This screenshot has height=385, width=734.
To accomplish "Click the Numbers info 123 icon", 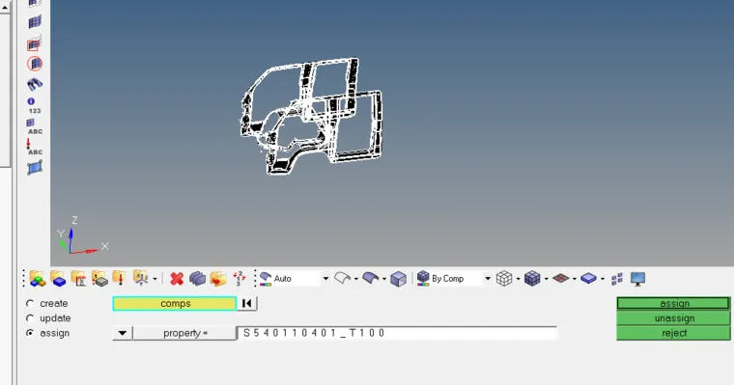I will pyautogui.click(x=34, y=106).
